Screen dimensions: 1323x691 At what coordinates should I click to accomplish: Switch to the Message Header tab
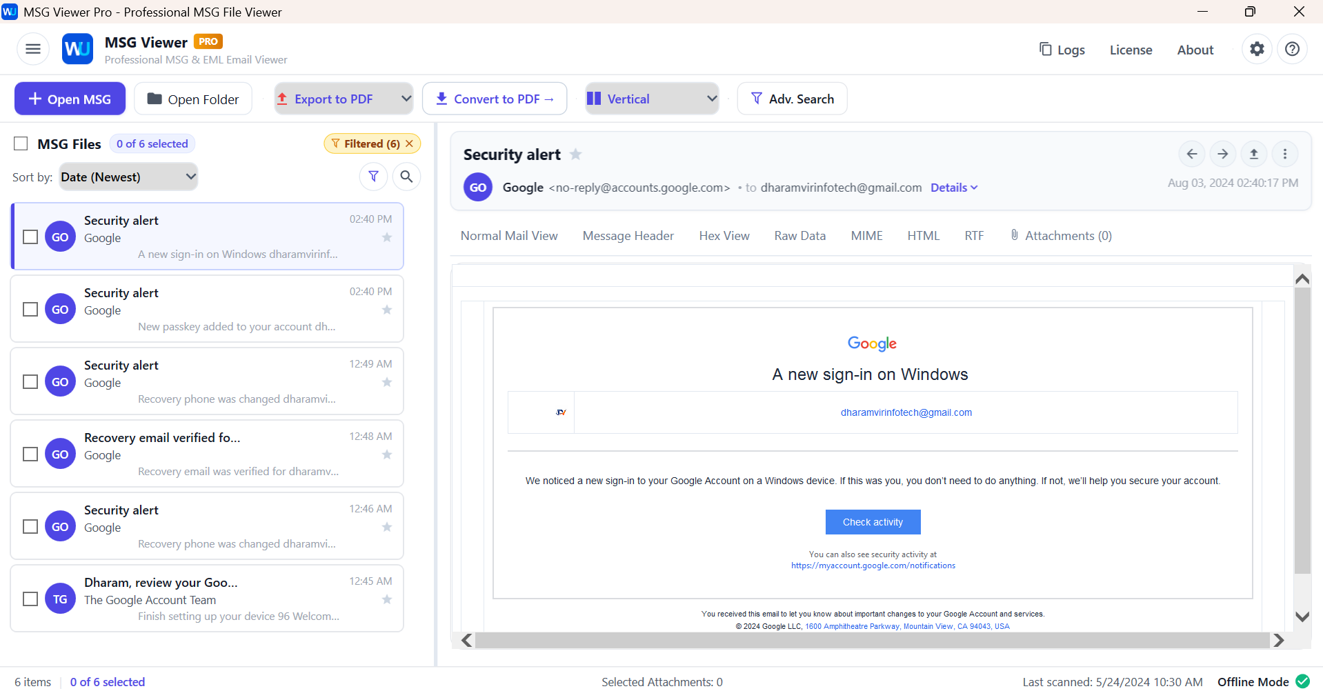coord(628,236)
